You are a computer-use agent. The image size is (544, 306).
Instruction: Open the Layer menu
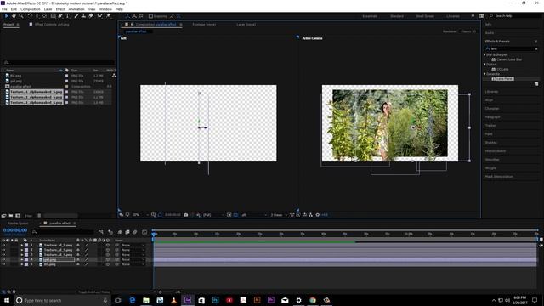click(x=48, y=9)
